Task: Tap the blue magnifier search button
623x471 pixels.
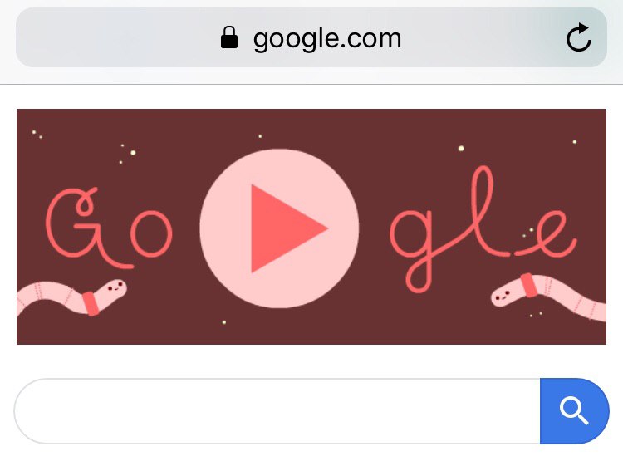Action: (x=574, y=411)
